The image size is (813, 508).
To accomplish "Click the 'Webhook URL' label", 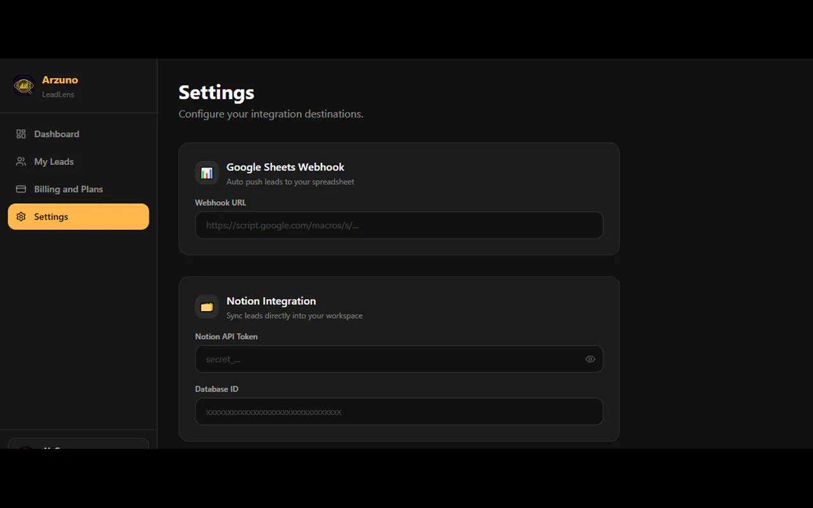I will pos(220,203).
